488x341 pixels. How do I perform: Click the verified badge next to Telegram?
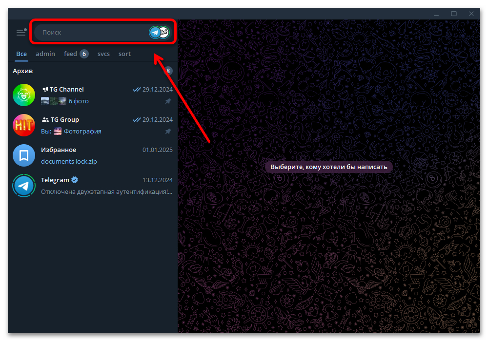tap(75, 180)
